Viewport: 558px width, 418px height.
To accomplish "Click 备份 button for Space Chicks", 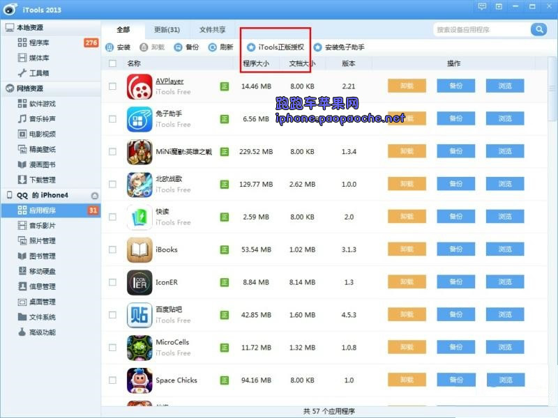I will click(x=456, y=380).
